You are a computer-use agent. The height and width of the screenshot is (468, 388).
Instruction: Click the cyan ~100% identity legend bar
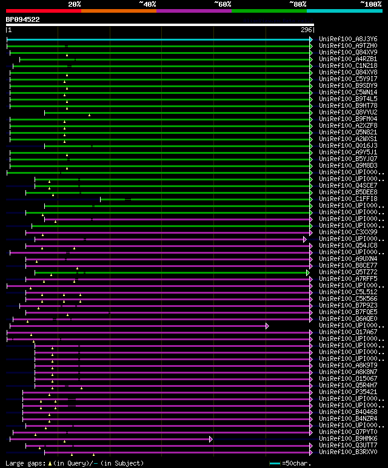coord(345,11)
